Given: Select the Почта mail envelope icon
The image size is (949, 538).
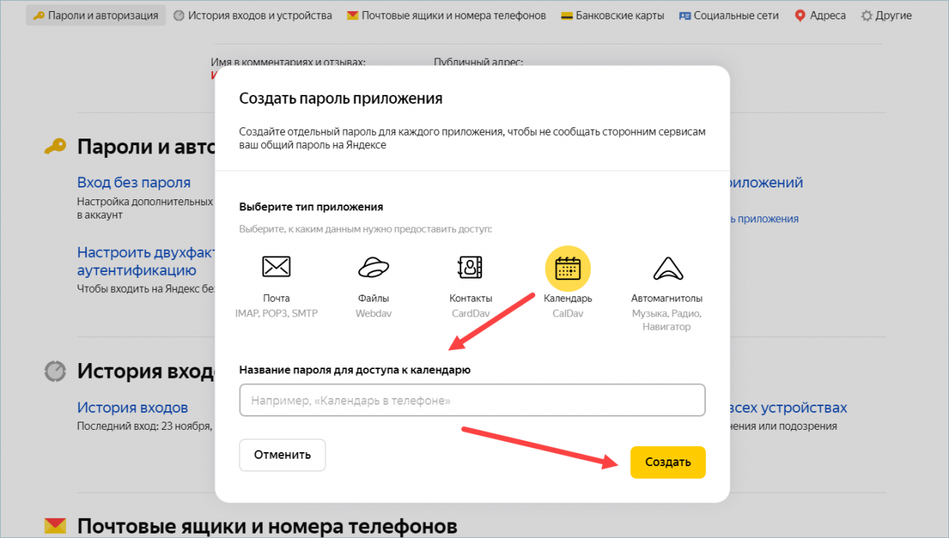Looking at the screenshot, I should coord(277,267).
